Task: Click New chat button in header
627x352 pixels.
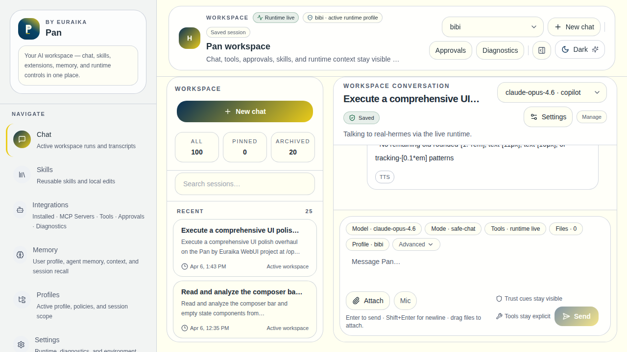Action: 574,27
